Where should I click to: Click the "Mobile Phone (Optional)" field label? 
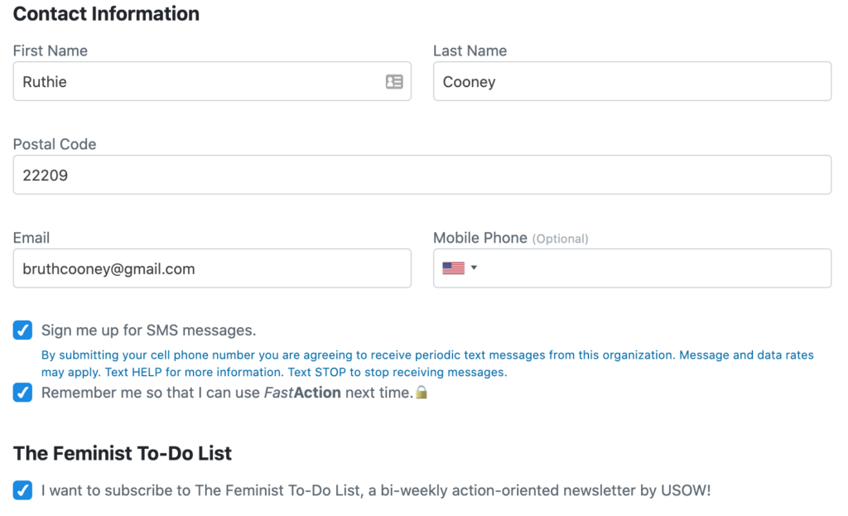click(510, 238)
